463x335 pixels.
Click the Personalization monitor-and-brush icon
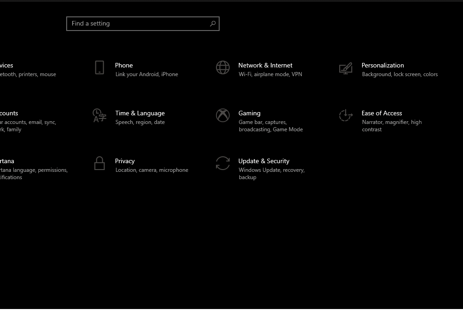point(346,68)
